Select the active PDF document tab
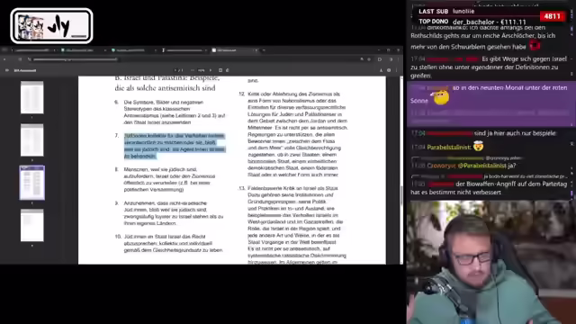Screen dimensions: 576x324 tap(234, 50)
